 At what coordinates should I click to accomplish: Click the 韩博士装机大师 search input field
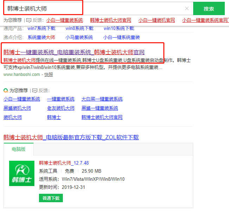pyautogui.click(x=95, y=8)
